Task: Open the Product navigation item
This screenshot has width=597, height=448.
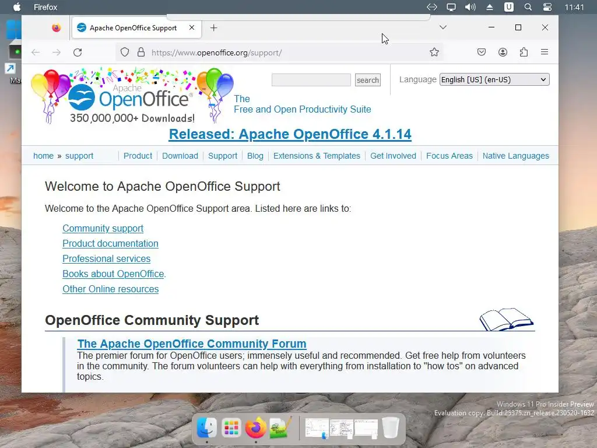Action: click(138, 156)
